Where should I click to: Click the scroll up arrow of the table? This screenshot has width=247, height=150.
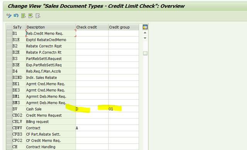[145, 33]
